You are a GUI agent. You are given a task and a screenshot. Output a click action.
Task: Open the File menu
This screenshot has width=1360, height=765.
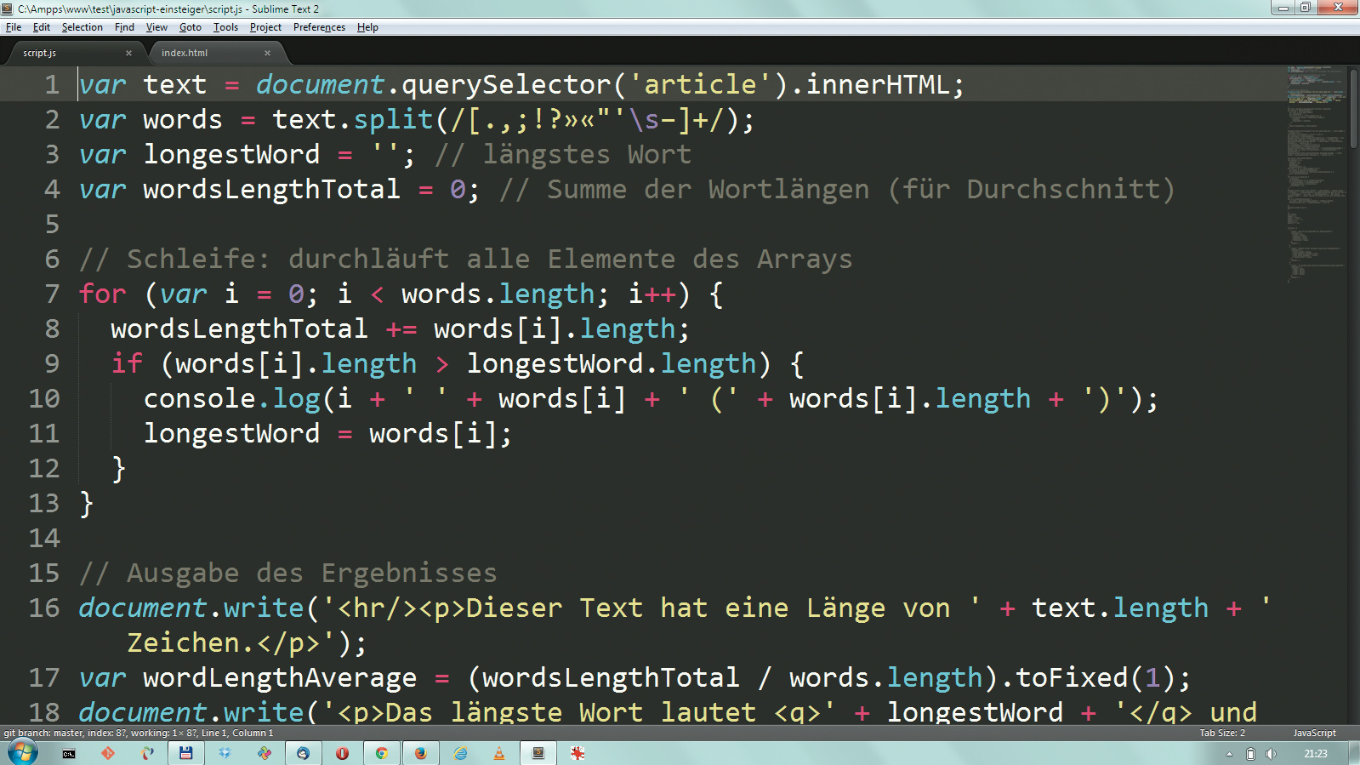pyautogui.click(x=14, y=27)
